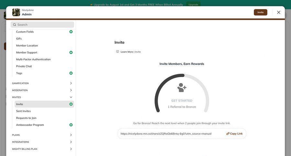The width and height of the screenshot is (291, 156).
Task: Open Multi-Factor Authentication settings
Action: click(x=33, y=59)
